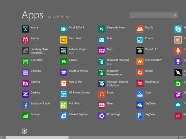Launch Pinball FX2 game icon
This screenshot has height=139, width=186.
pyautogui.click(x=140, y=51)
